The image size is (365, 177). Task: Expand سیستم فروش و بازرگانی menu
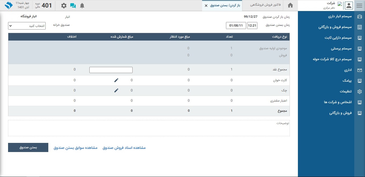tap(335, 27)
